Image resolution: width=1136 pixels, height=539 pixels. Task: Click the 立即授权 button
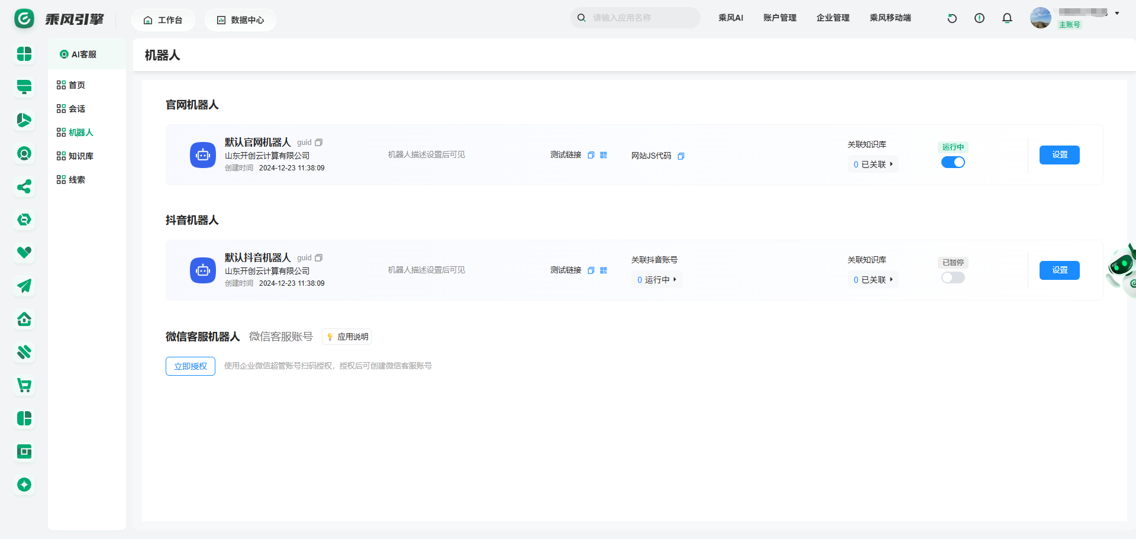(x=191, y=366)
